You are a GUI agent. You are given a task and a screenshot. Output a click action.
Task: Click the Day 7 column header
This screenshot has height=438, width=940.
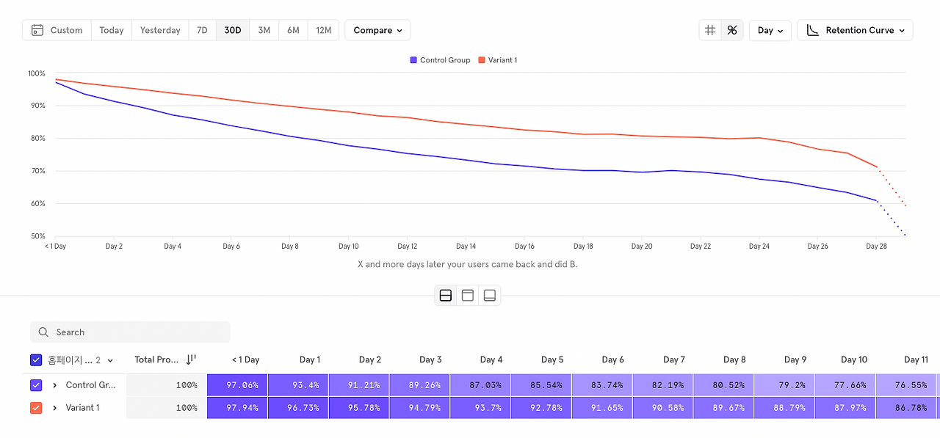point(674,359)
